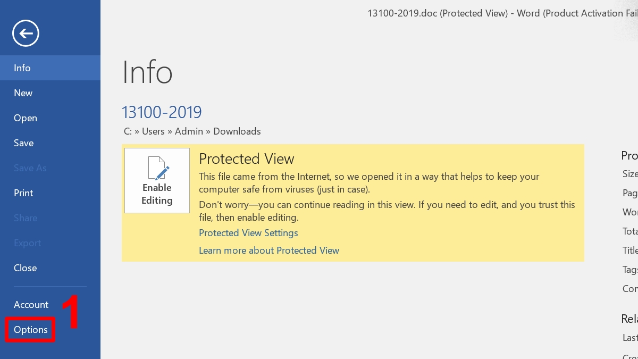Image resolution: width=638 pixels, height=359 pixels.
Task: Open the Print page
Action: point(23,193)
